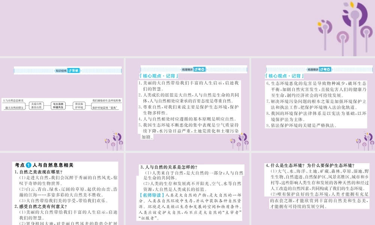The height and width of the screenshot is (225, 375).
Task: Click question 3. 人与自然的关系是怎样的?
Action: tap(169, 167)
